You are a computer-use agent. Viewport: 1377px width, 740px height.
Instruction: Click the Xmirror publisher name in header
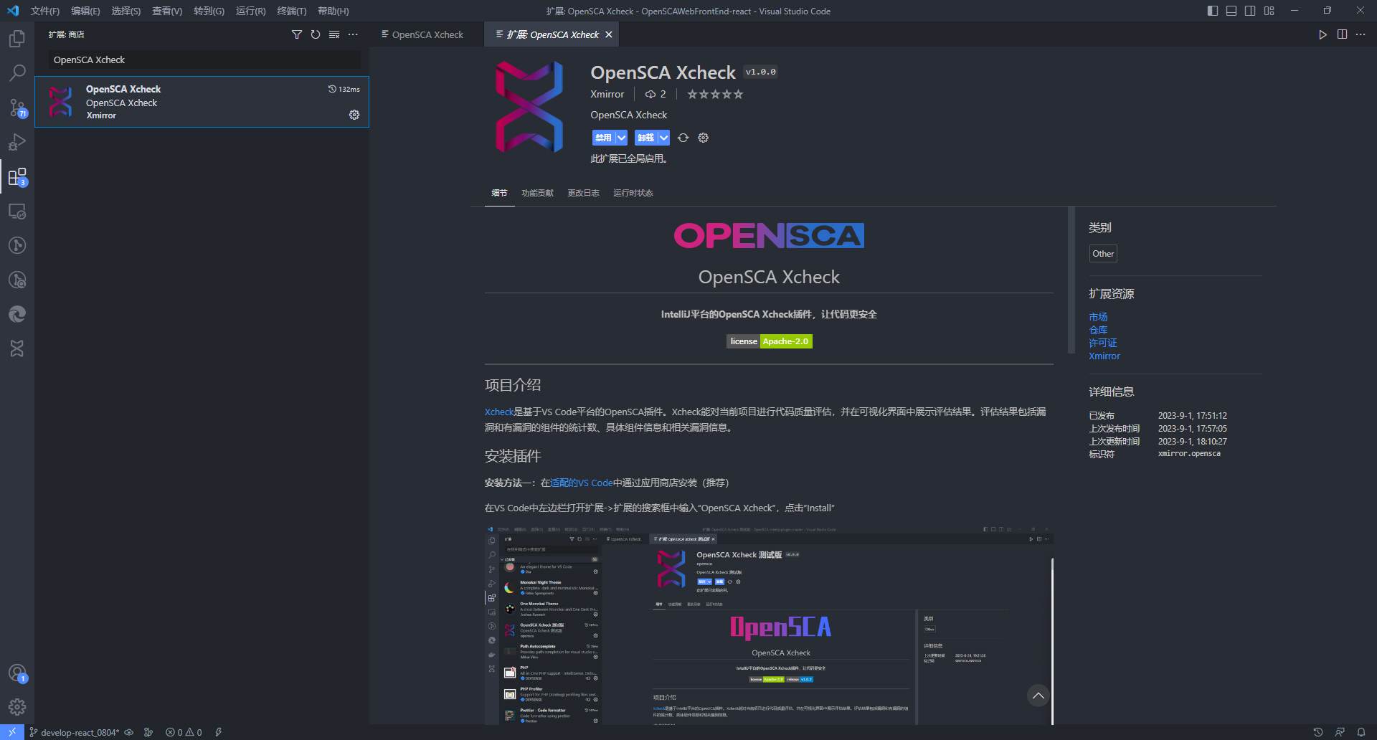[607, 94]
